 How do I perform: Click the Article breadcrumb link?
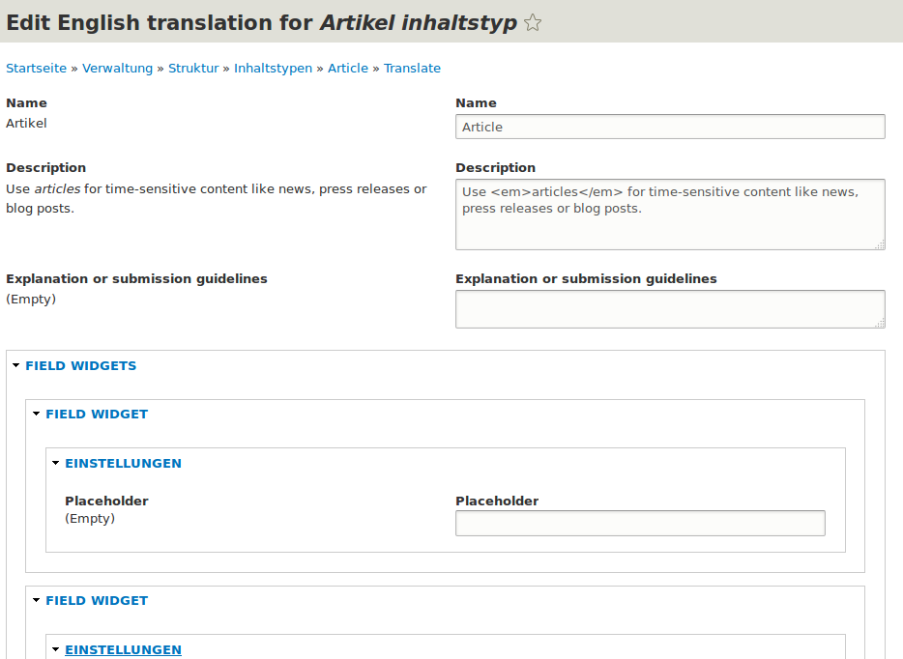(x=348, y=69)
